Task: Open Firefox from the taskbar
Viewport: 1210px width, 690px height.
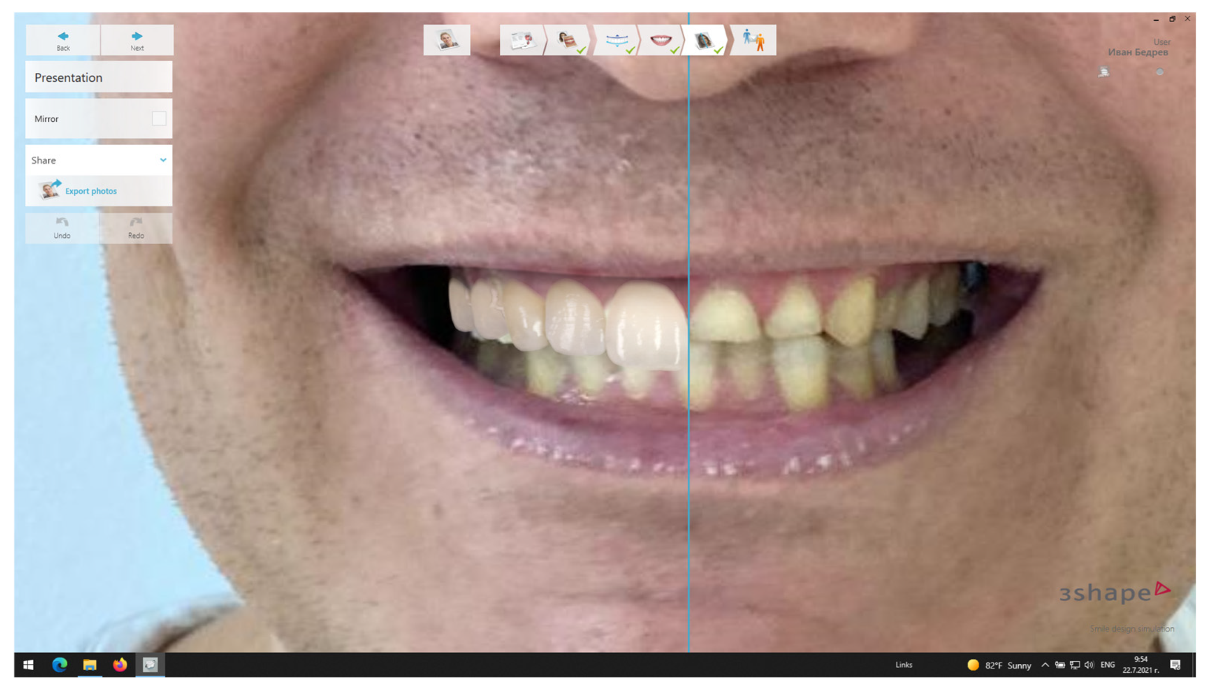Action: [120, 665]
